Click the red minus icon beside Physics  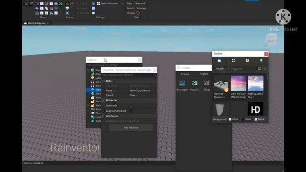point(138,13)
